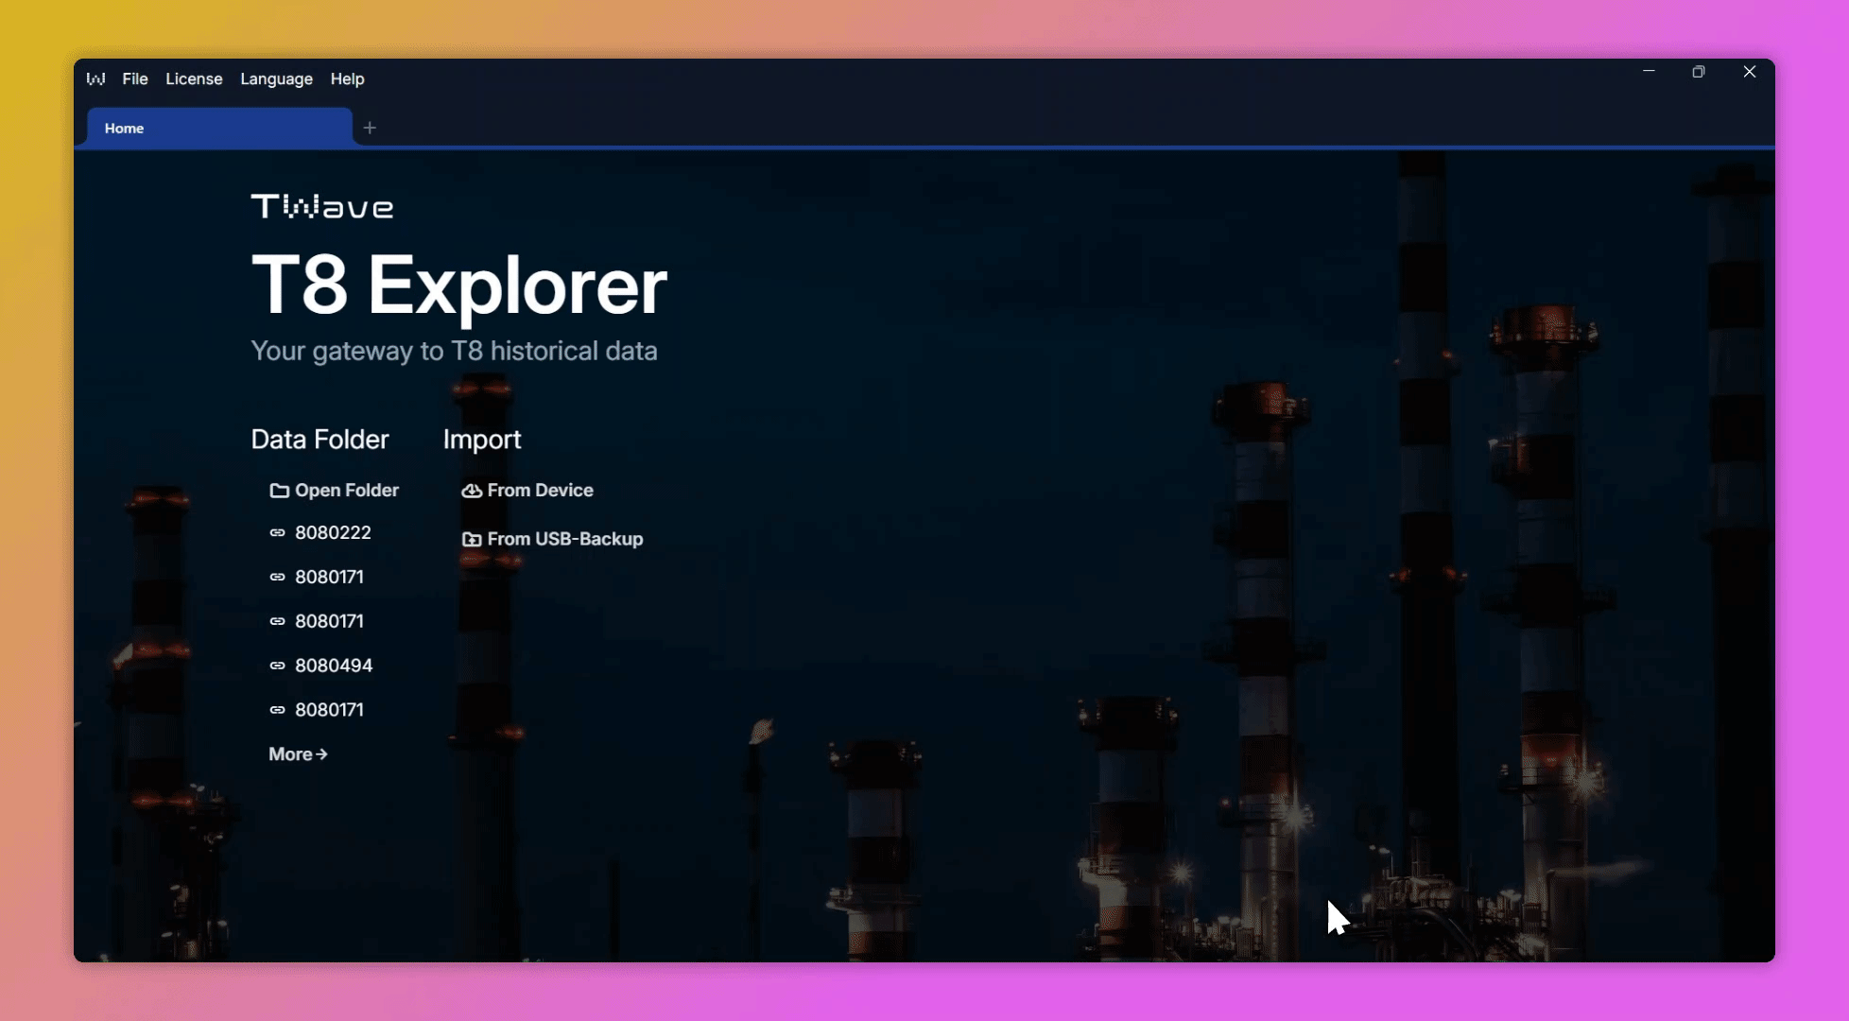Click Open Folder under Data Folder

tap(346, 491)
